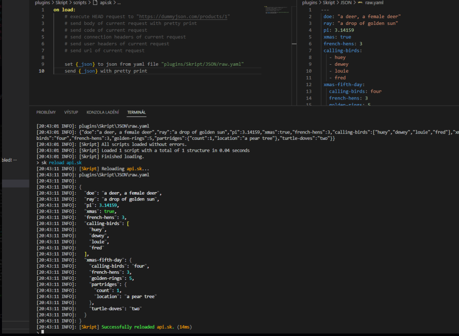Click the '- dewey' list item in raw.yaml

pyautogui.click(x=339, y=64)
